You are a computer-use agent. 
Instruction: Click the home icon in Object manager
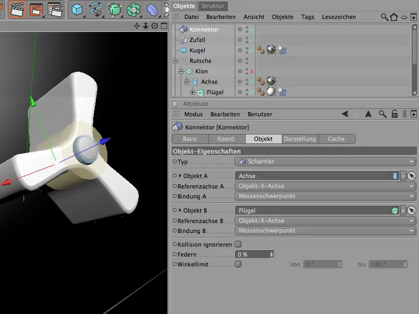[x=393, y=17]
